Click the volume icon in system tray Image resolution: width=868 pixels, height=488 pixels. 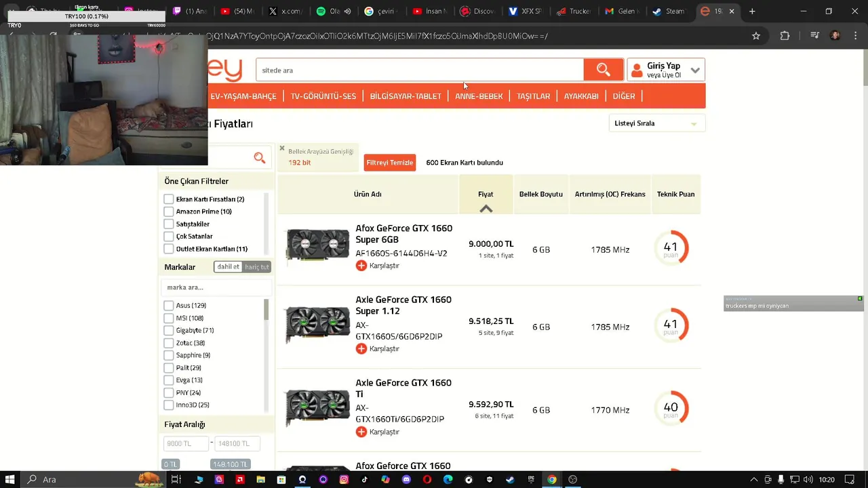(x=808, y=479)
